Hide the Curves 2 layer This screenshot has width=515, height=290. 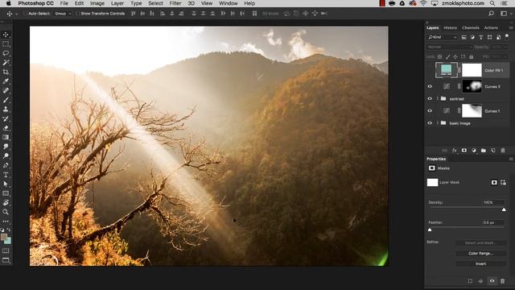tap(430, 86)
